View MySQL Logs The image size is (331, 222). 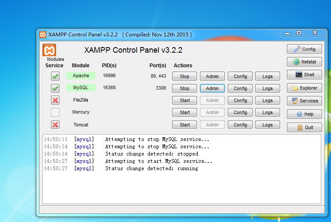[268, 88]
